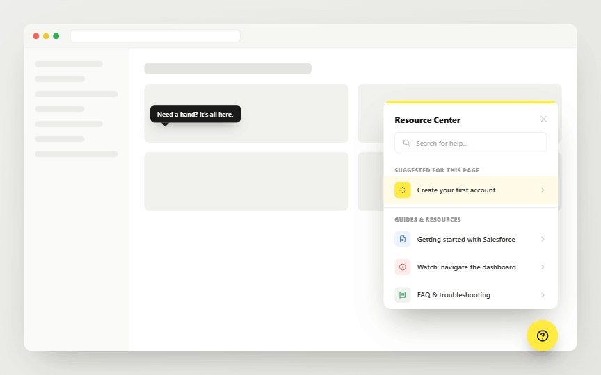Click the magnifier icon in the search box
The image size is (601, 375).
click(406, 143)
